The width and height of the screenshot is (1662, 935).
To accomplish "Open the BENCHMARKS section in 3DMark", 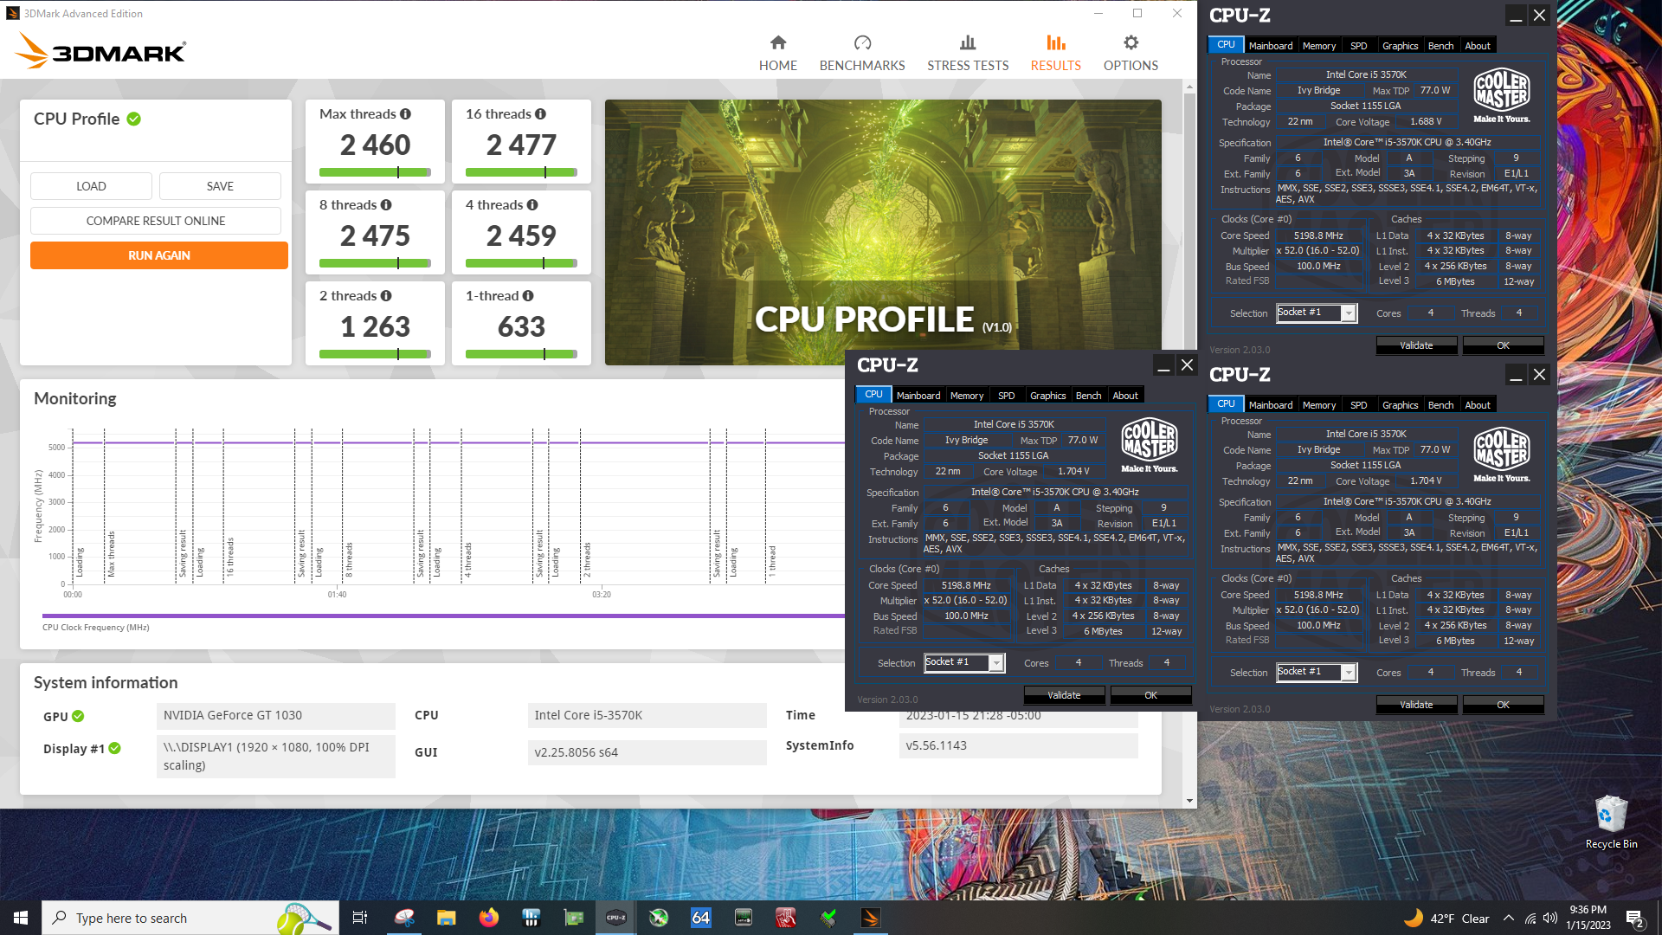I will tap(862, 54).
